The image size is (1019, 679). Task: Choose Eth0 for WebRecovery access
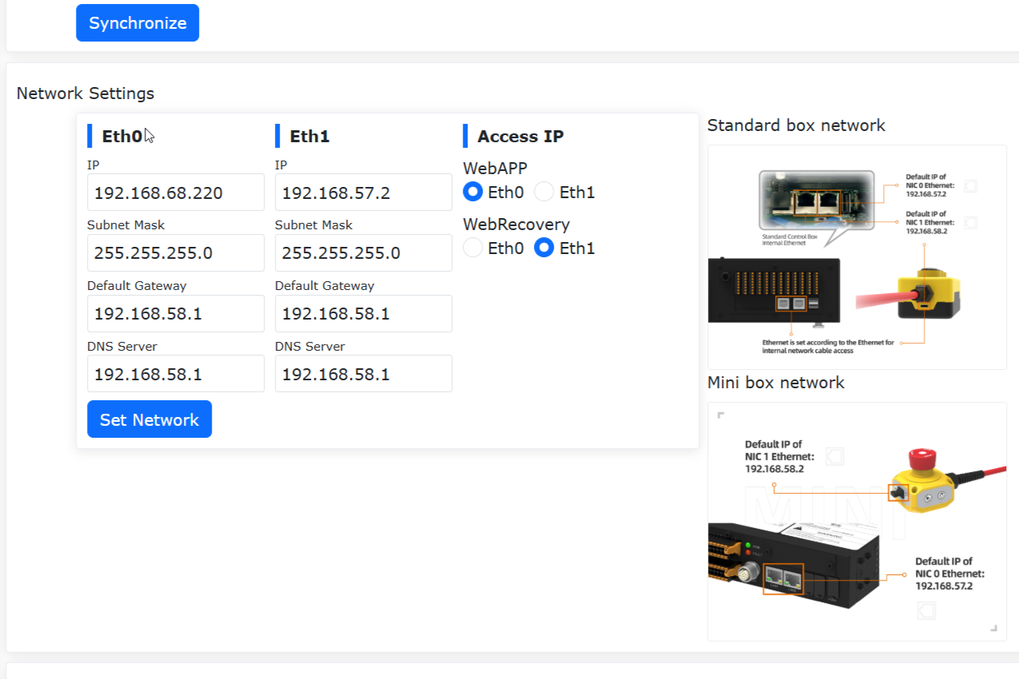tap(473, 248)
